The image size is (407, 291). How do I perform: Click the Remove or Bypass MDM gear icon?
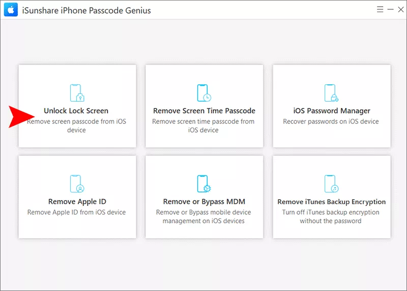tap(204, 184)
